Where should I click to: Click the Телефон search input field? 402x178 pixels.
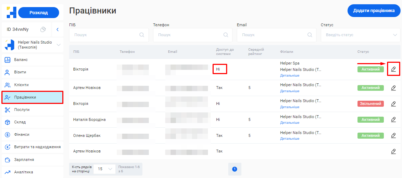189,35
